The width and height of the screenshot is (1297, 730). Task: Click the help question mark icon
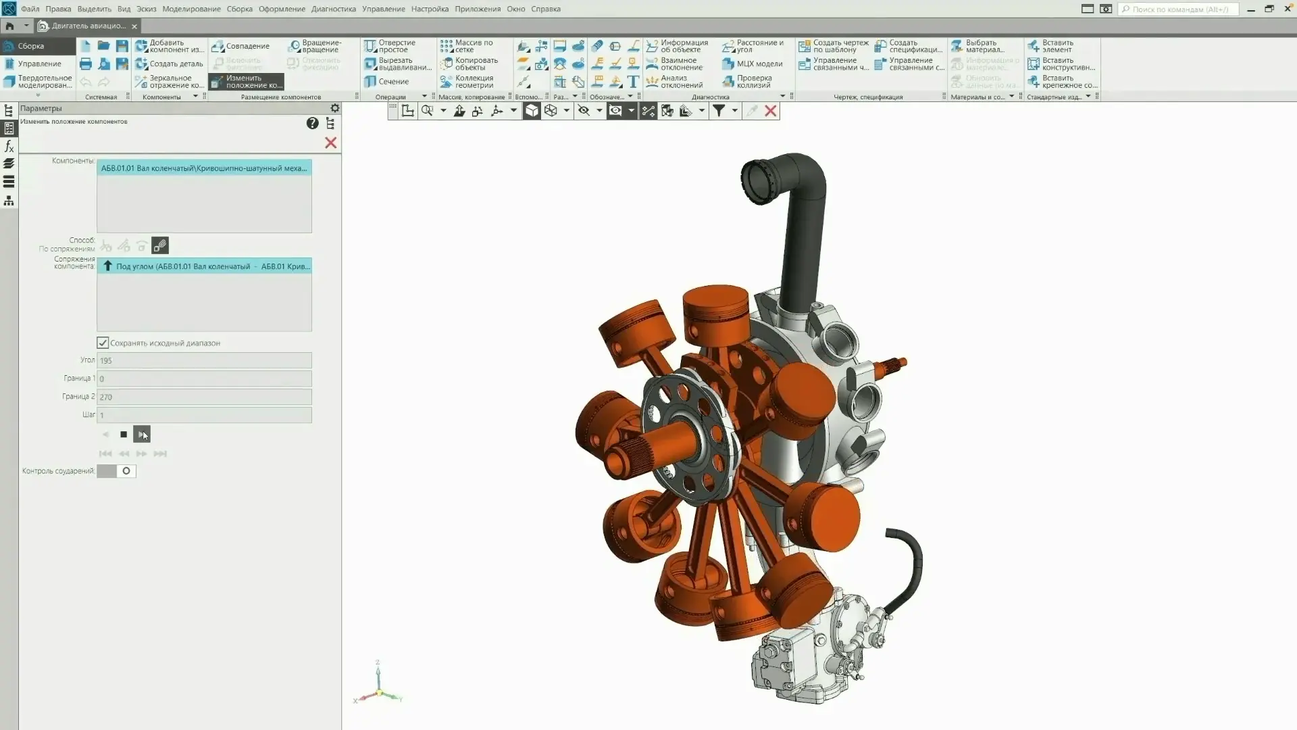click(312, 123)
